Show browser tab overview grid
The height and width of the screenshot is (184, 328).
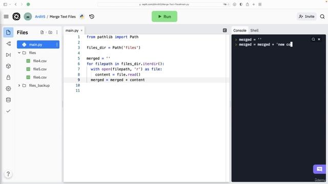[260, 5]
